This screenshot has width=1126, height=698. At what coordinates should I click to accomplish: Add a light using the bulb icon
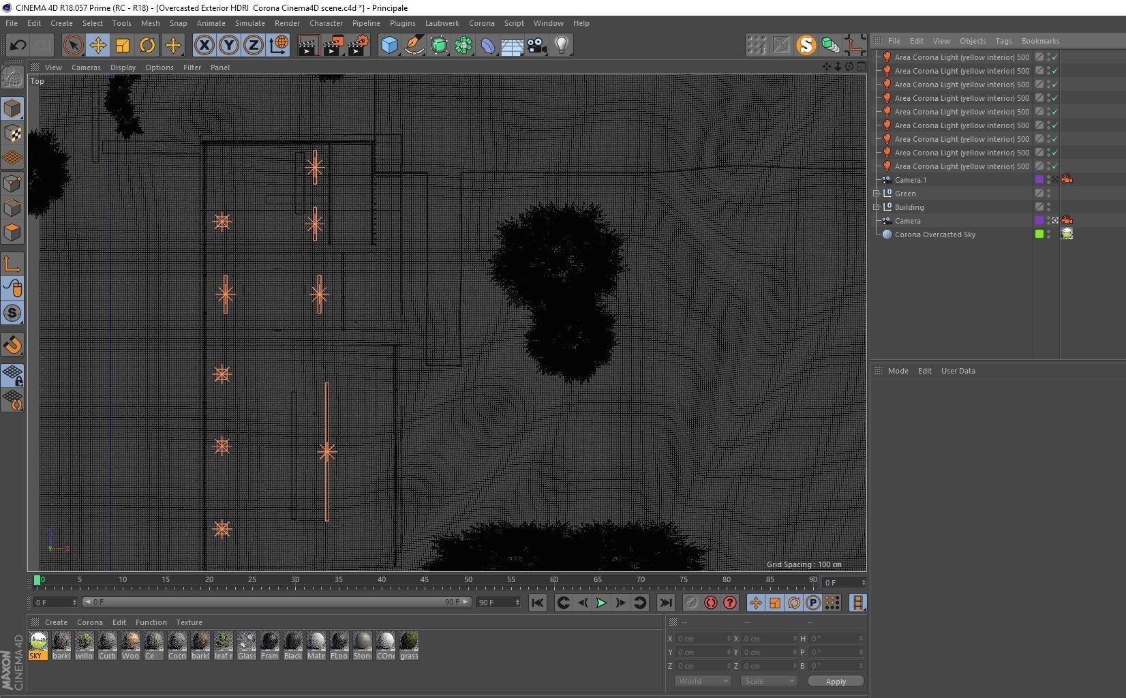click(561, 46)
